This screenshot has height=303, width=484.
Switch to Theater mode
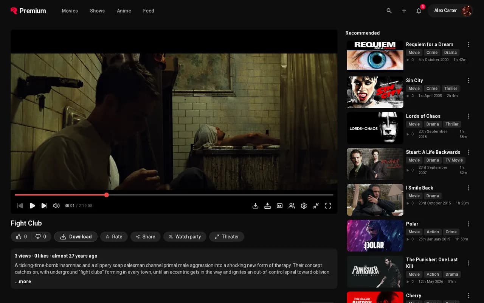(226, 237)
